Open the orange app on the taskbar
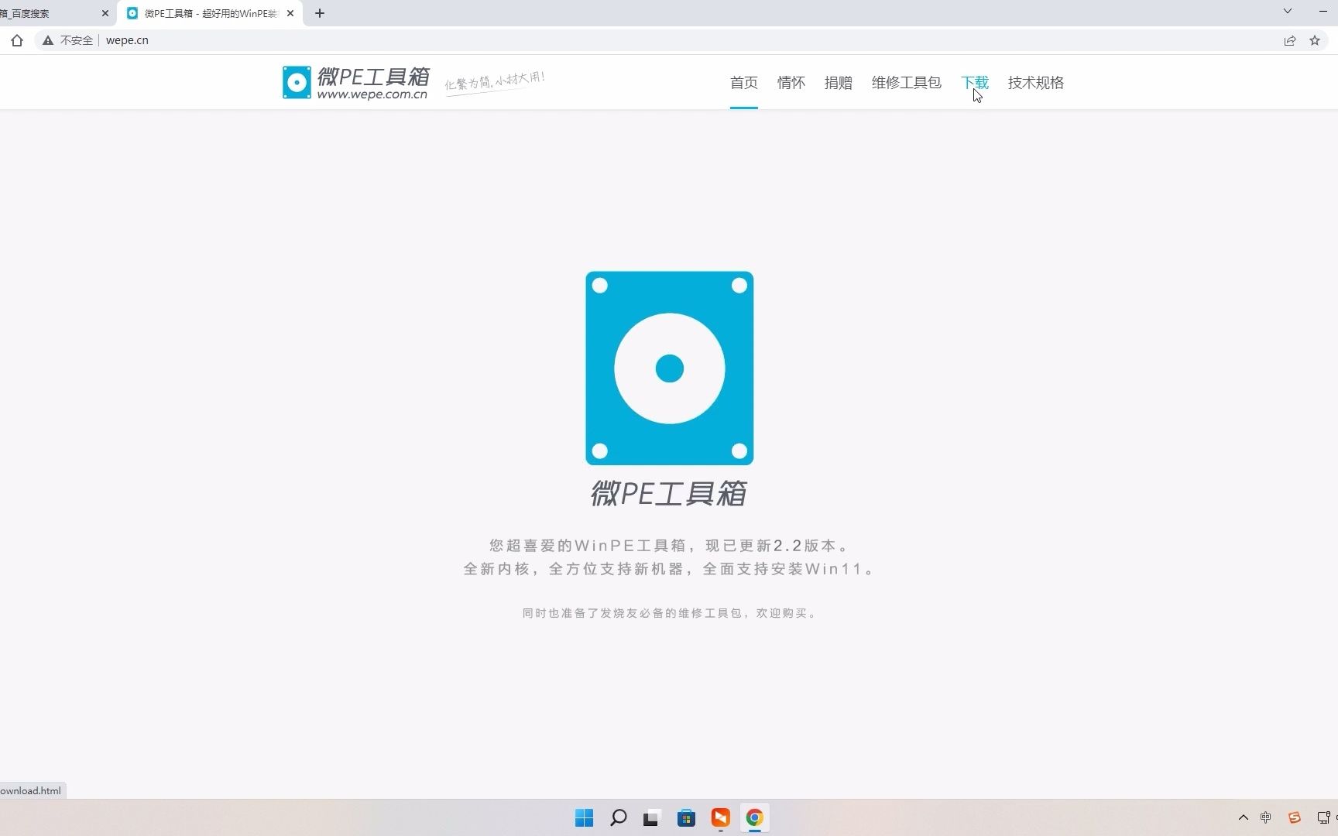1338x836 pixels. [x=721, y=818]
